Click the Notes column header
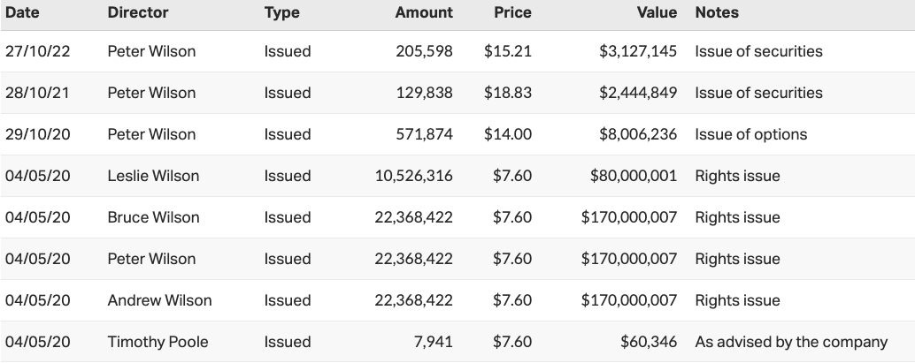The image size is (915, 363). 717,12
